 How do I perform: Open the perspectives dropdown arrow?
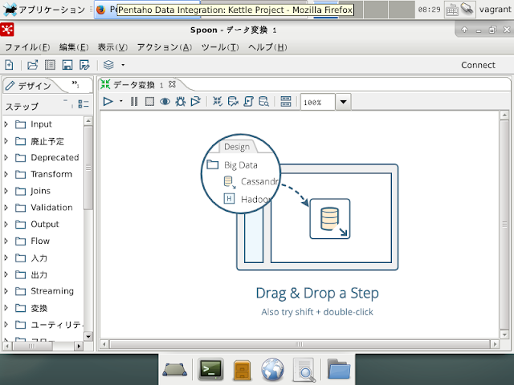(x=123, y=65)
